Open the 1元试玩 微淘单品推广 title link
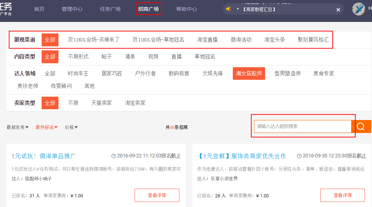Screen dimensions: 372x207 click(x=43, y=156)
